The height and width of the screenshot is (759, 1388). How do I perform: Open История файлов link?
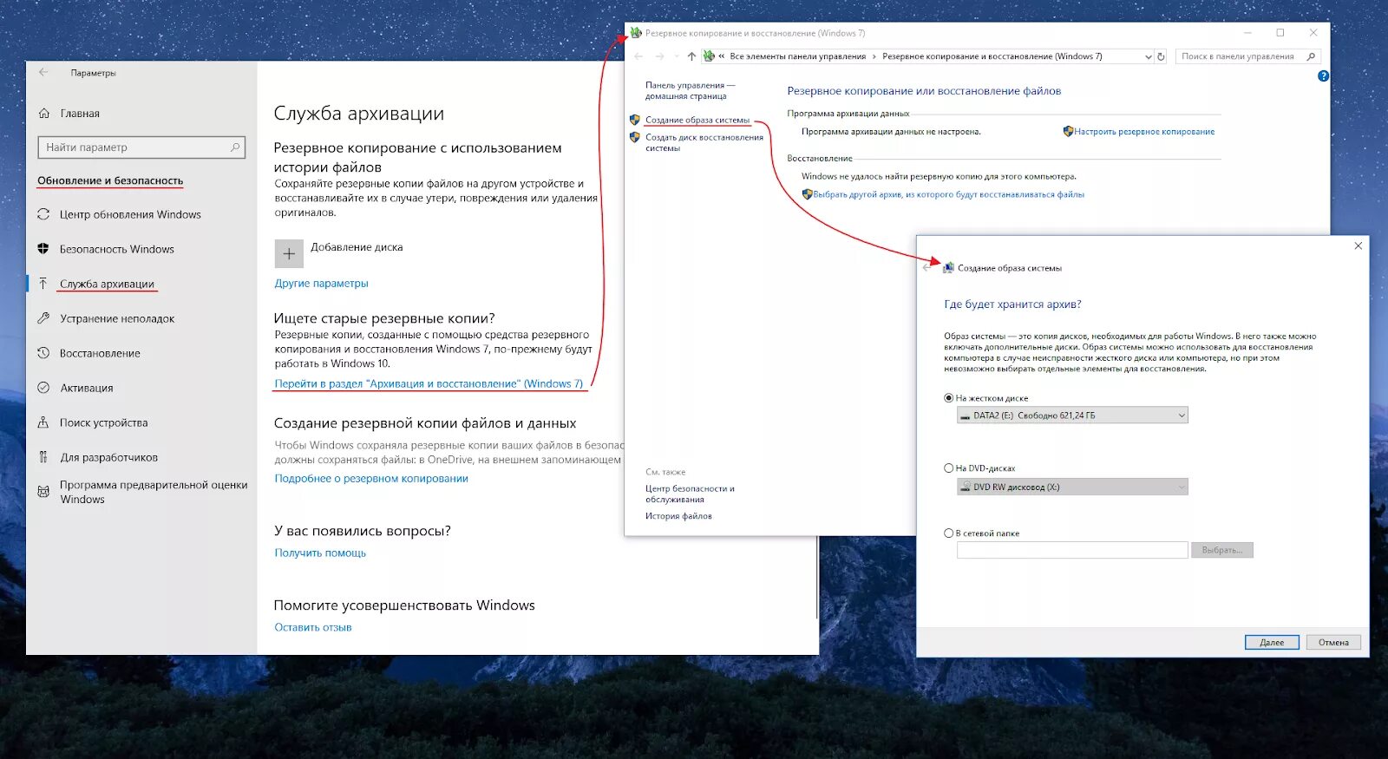tap(678, 516)
